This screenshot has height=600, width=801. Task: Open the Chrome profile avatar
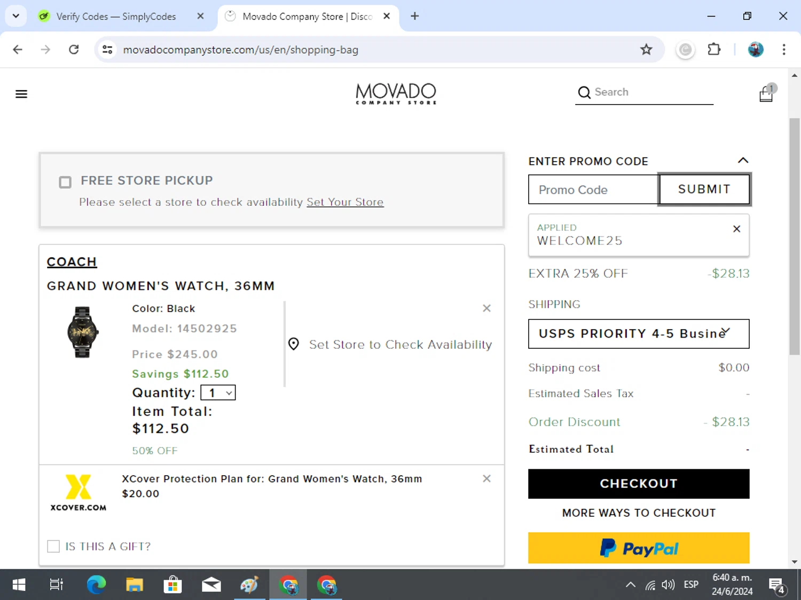click(756, 50)
